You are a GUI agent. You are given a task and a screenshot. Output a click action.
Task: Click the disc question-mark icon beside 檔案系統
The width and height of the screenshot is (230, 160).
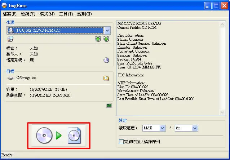(106, 60)
